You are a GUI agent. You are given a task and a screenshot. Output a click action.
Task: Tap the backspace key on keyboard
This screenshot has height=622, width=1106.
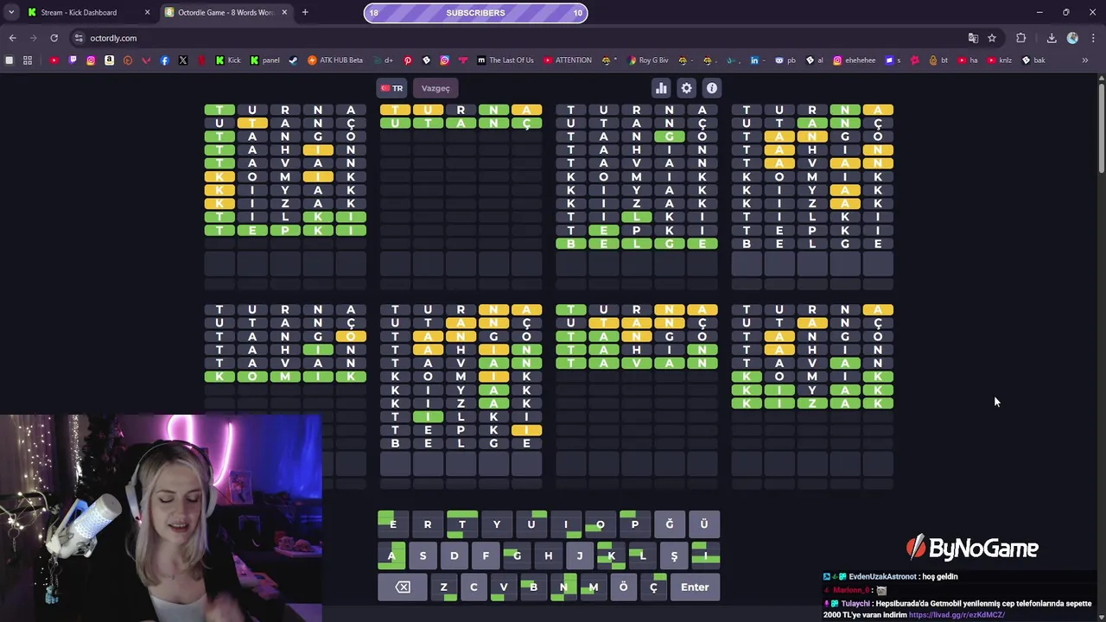tap(403, 587)
